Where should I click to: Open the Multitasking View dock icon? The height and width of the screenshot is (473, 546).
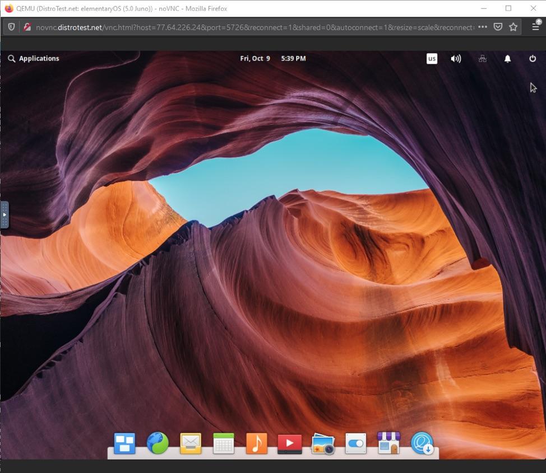coord(124,443)
